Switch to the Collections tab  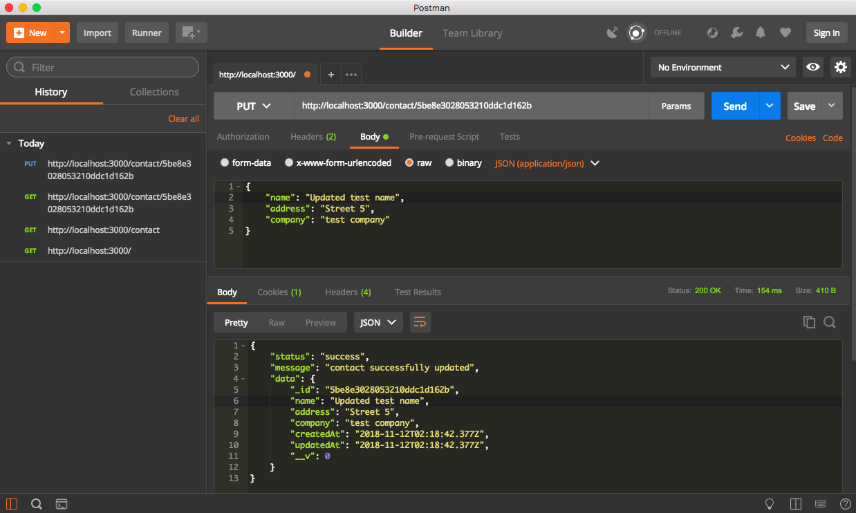(154, 92)
